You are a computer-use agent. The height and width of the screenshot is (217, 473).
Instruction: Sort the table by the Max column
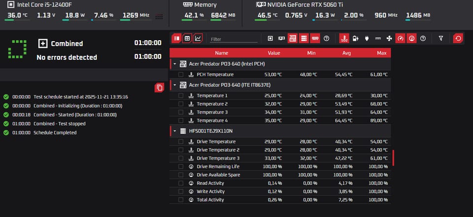[x=381, y=53]
